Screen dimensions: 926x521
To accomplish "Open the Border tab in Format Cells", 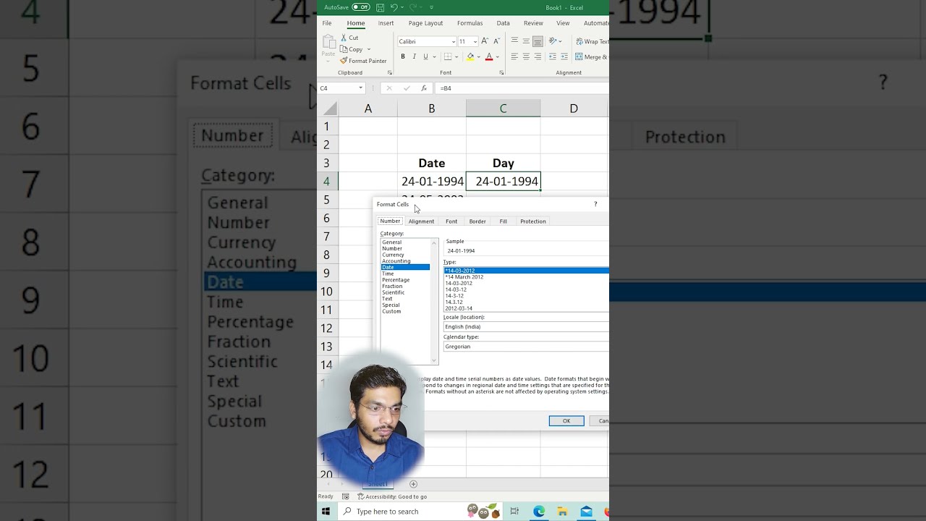I will click(x=477, y=221).
